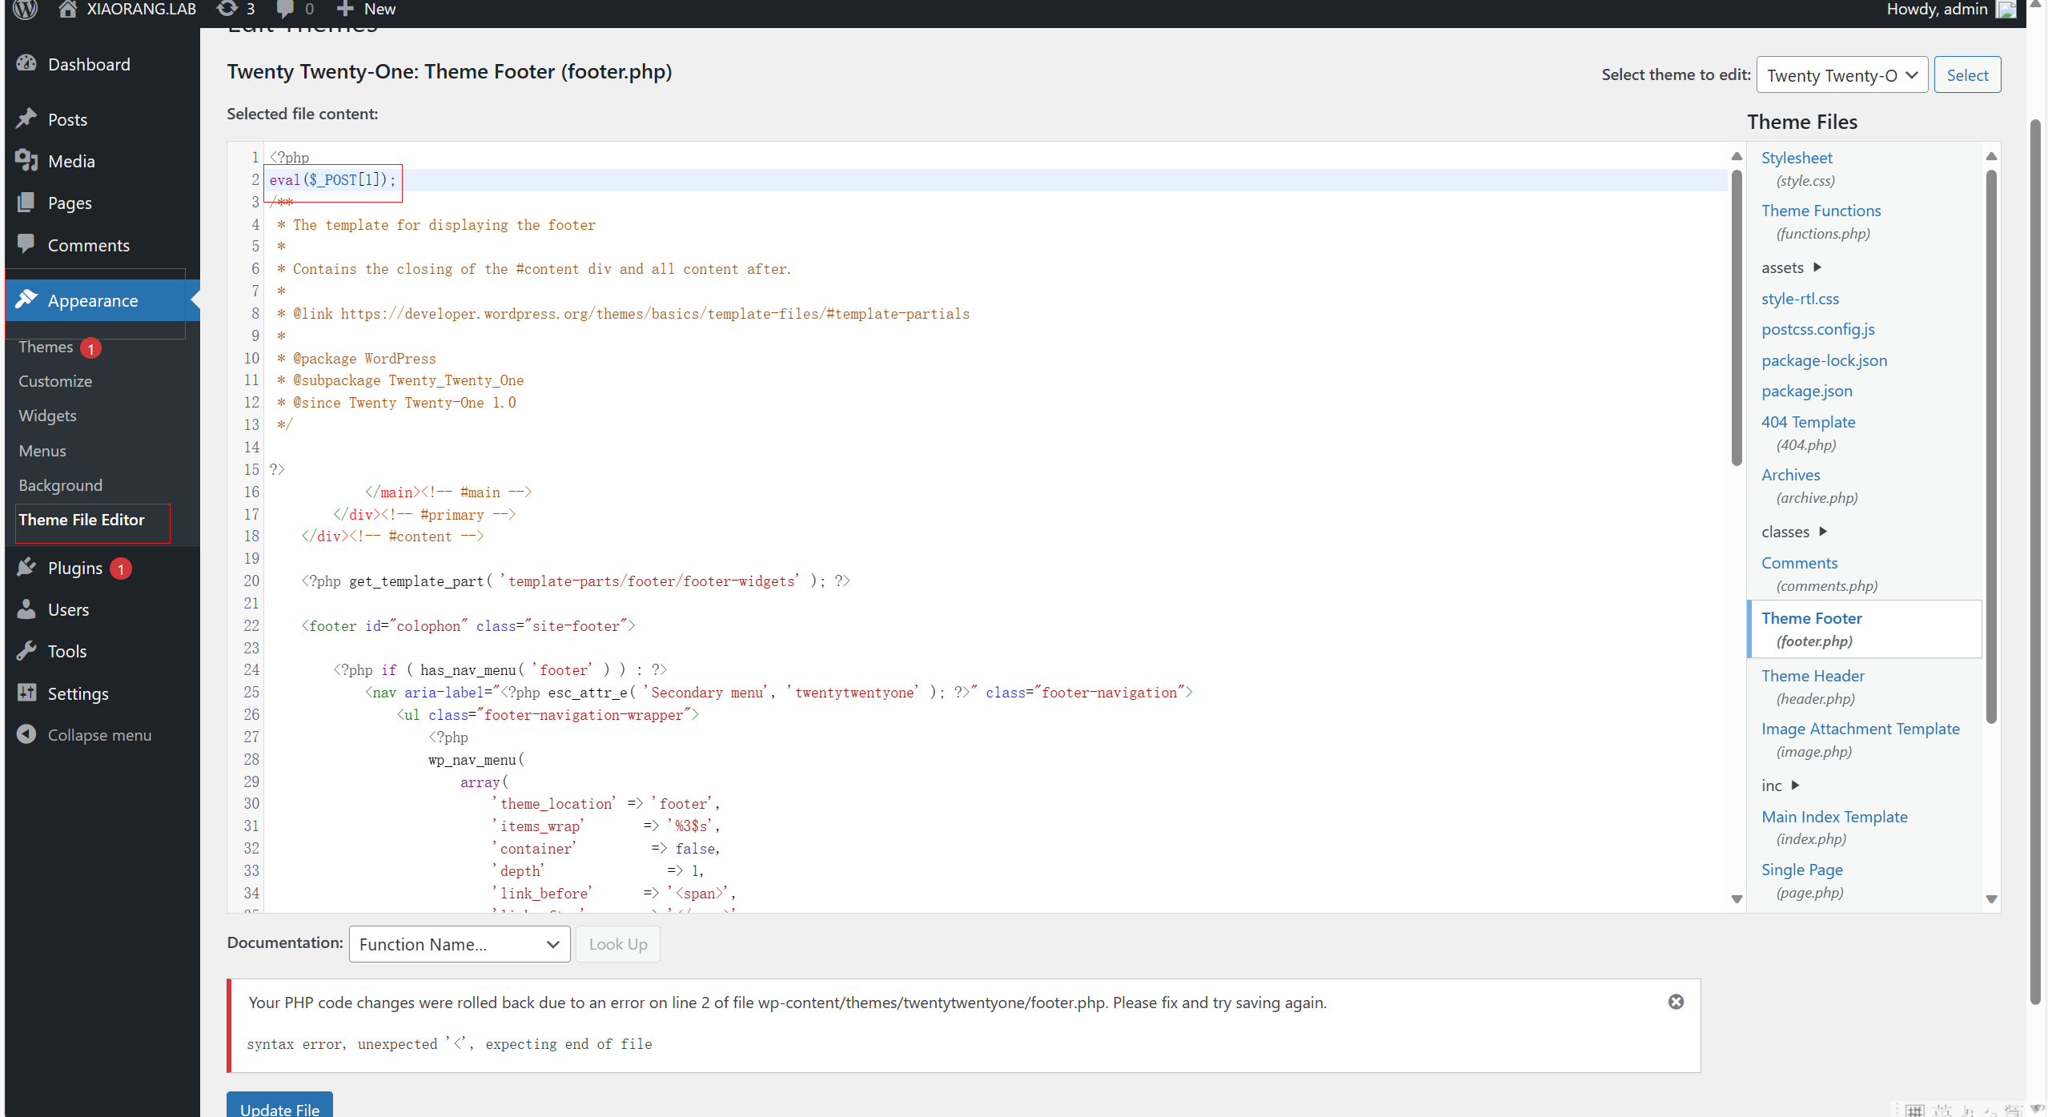Viewport: 2048px width, 1117px height.
Task: Click the Update File button
Action: pyautogui.click(x=279, y=1105)
